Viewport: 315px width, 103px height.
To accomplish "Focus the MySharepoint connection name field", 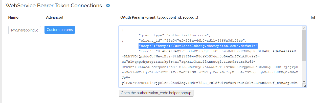I will point(25,30).
